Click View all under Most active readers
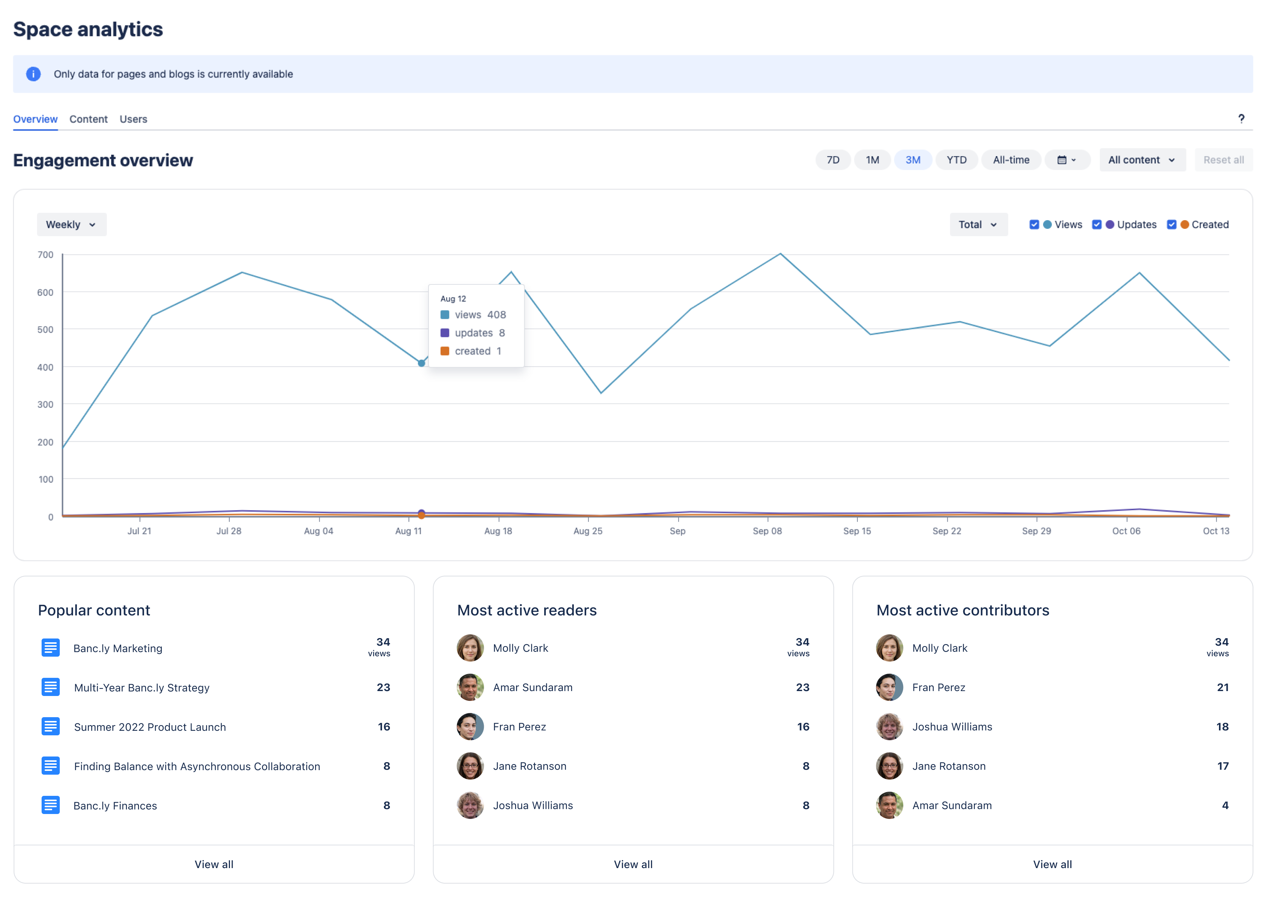1267x901 pixels. pyautogui.click(x=633, y=864)
